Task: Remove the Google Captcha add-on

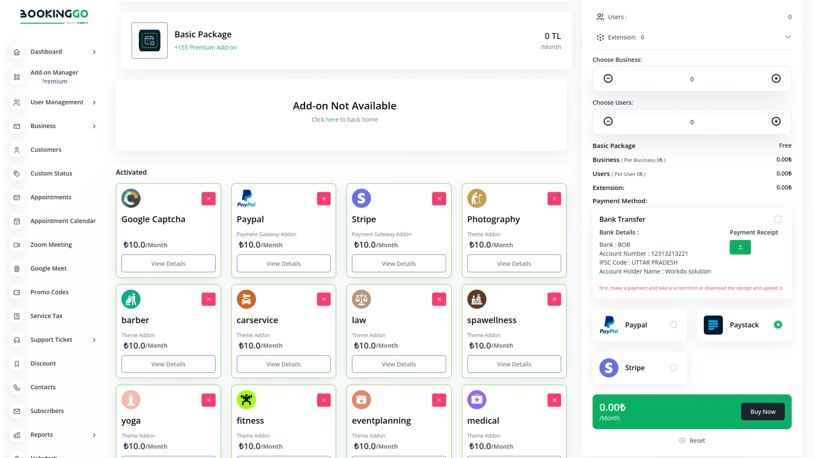Action: tap(208, 198)
